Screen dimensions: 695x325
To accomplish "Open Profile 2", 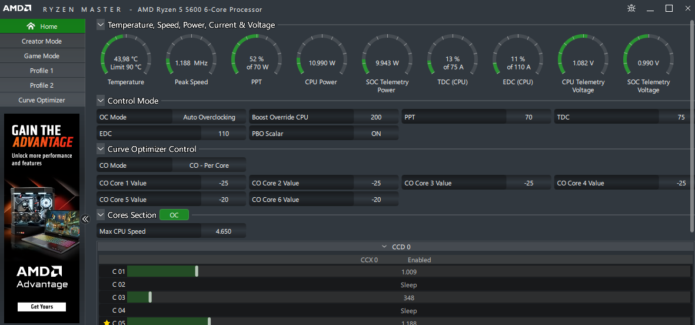I will point(42,85).
